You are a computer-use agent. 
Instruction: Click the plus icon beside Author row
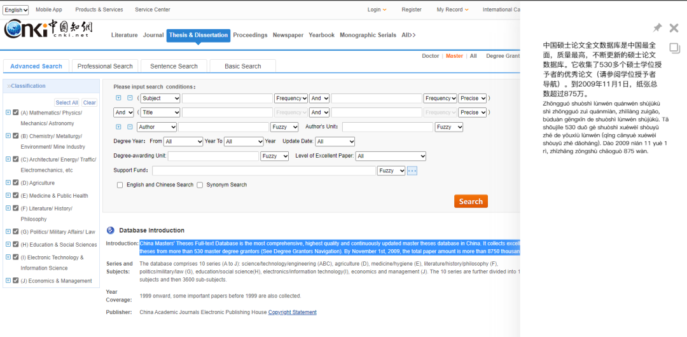click(118, 127)
